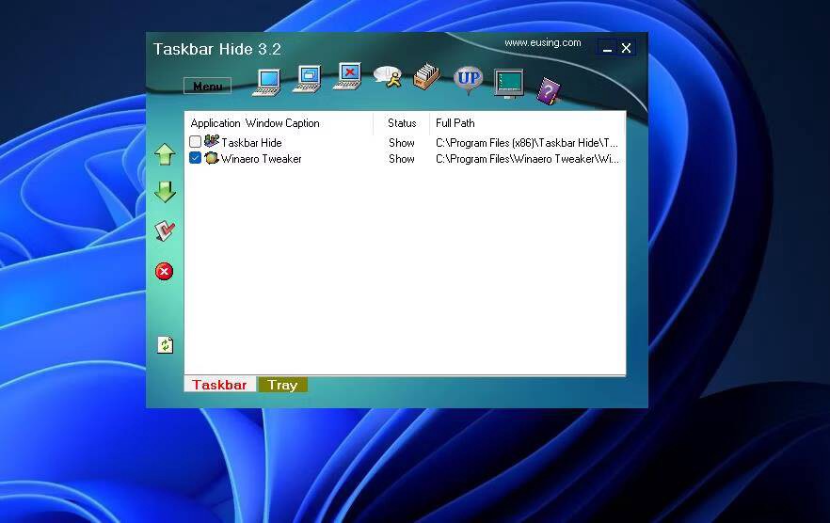
Task: Select the Taskbar Hide row caption
Action: [x=251, y=143]
